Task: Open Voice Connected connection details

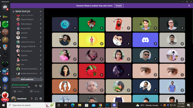Action: coord(21,85)
